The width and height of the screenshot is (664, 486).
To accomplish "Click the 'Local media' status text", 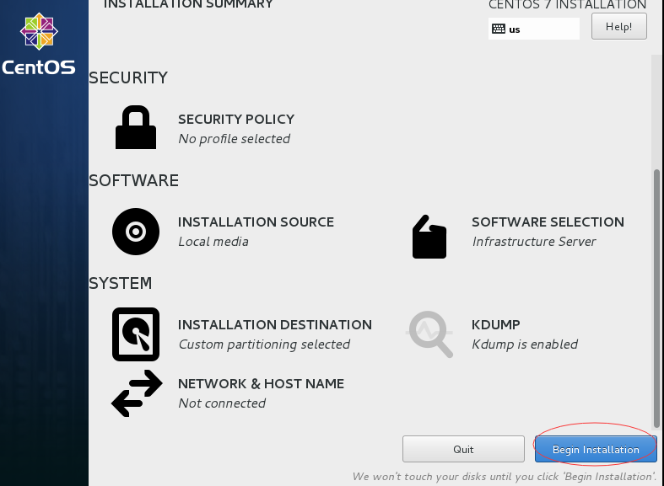I will [213, 241].
